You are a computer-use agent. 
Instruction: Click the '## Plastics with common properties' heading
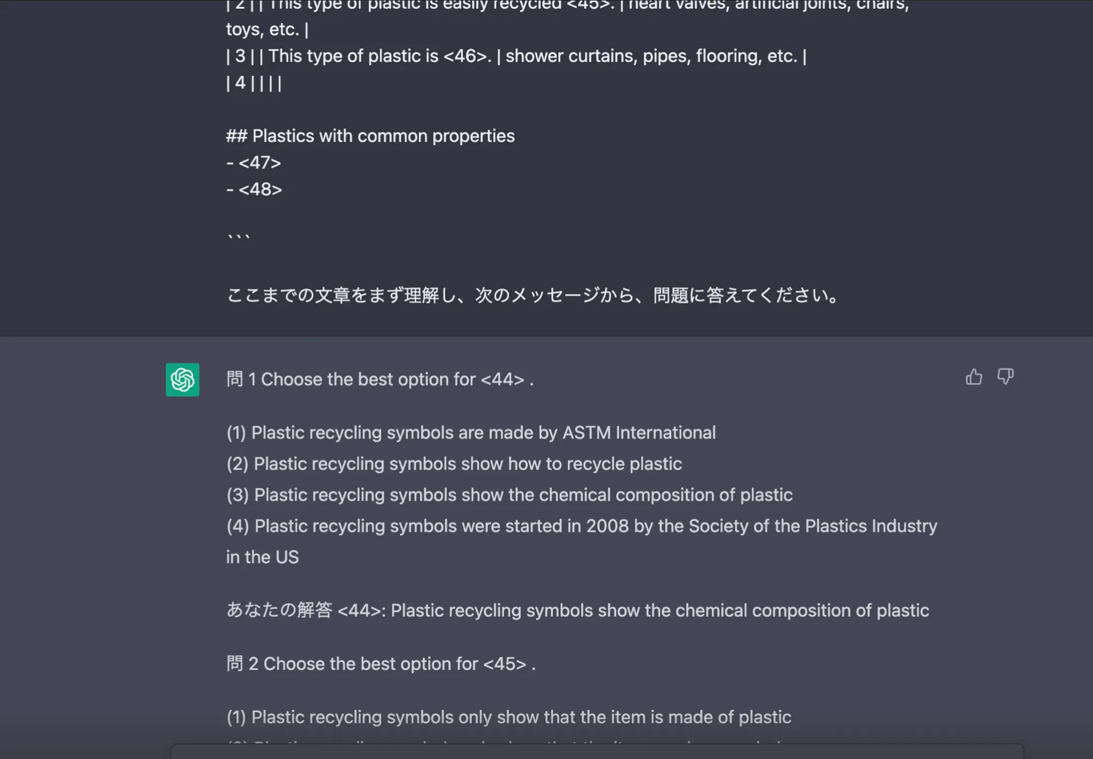pos(370,136)
